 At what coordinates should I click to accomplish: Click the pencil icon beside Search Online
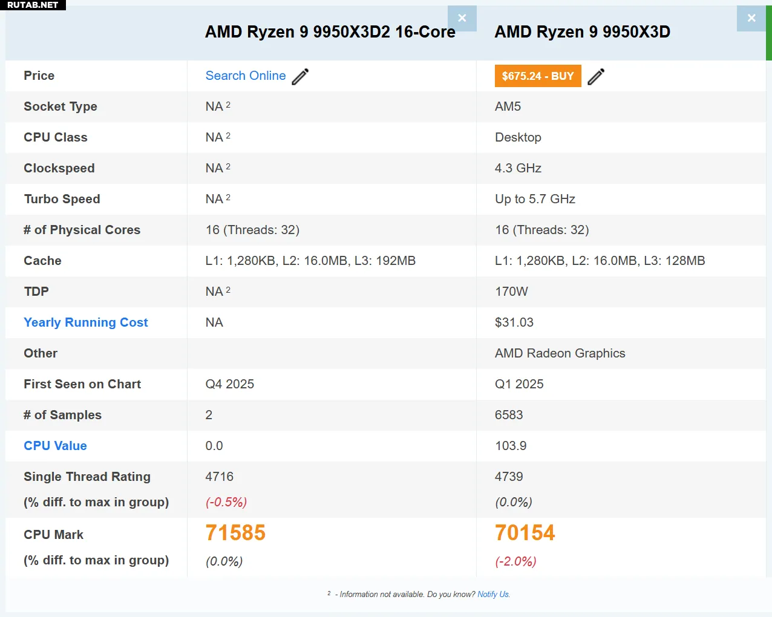[x=300, y=76]
